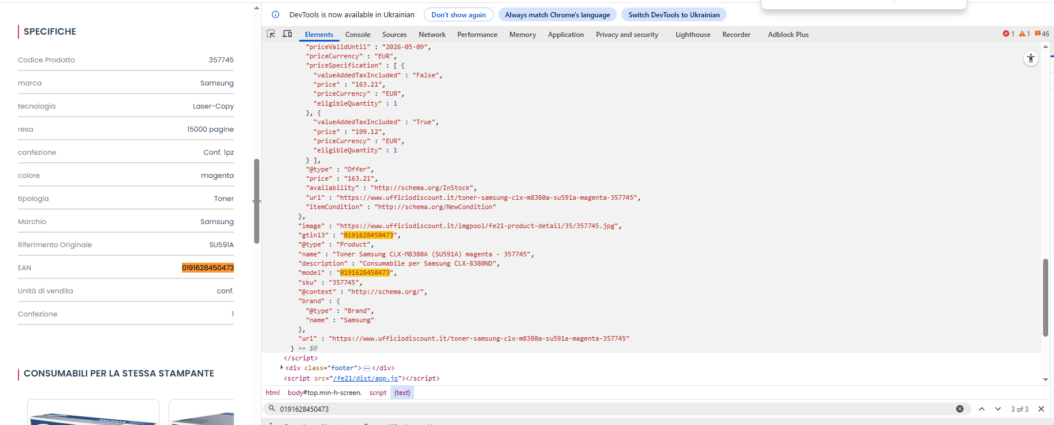1054x425 pixels.
Task: Click the DevTools elements panel scrollbar thumb
Action: coord(1045,297)
